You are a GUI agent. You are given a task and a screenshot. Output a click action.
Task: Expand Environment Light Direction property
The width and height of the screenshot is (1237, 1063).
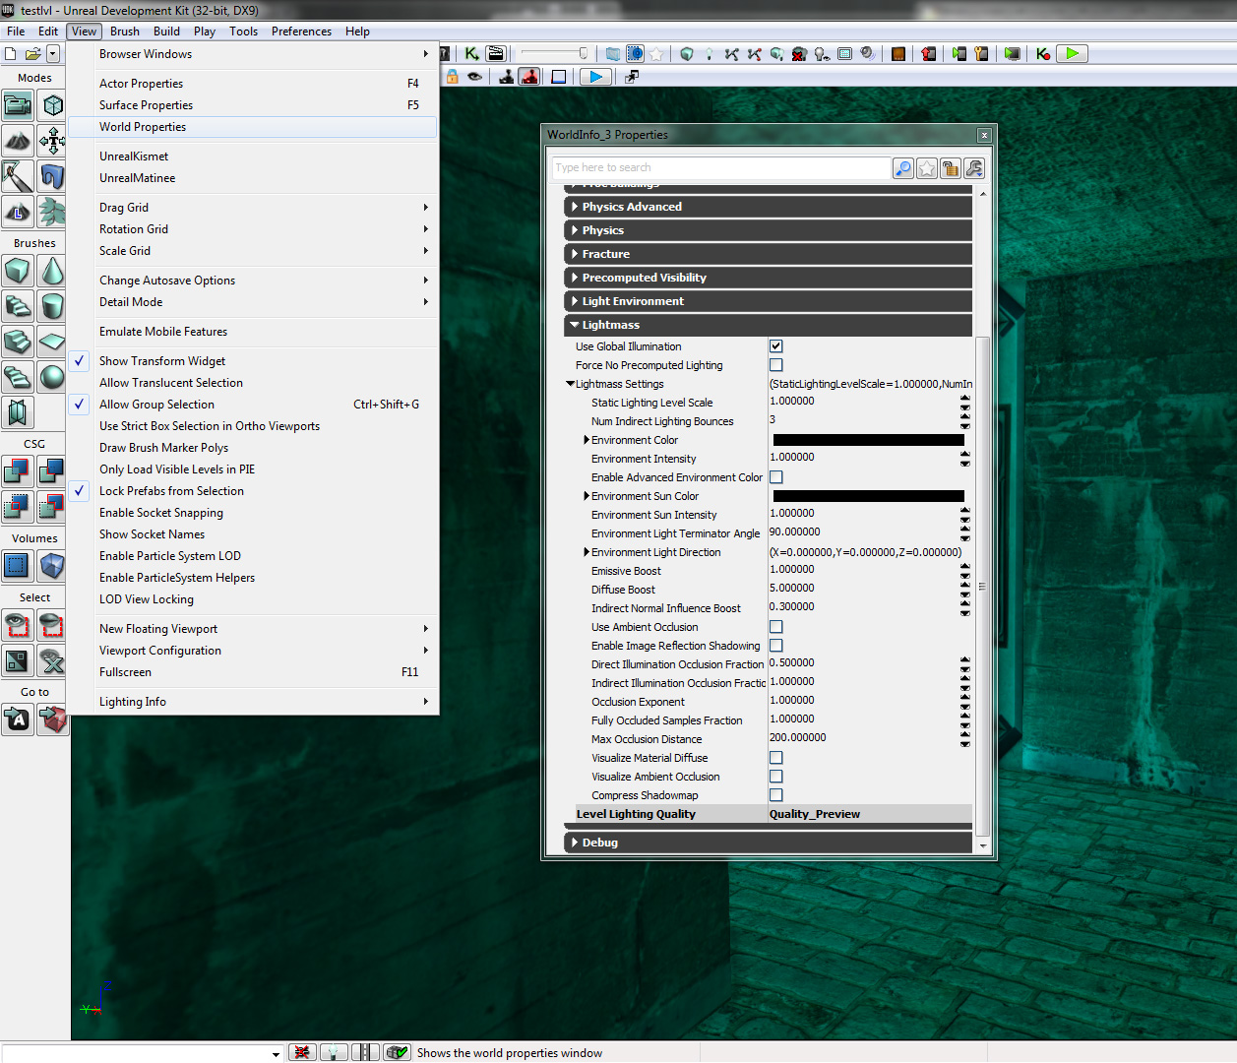coord(587,552)
